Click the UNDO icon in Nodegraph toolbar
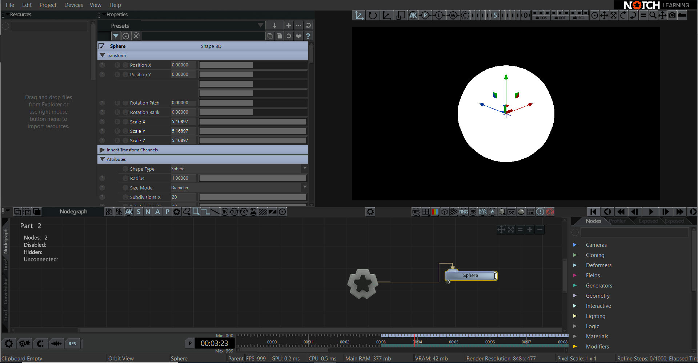This screenshot has height=363, width=698. (x=109, y=212)
